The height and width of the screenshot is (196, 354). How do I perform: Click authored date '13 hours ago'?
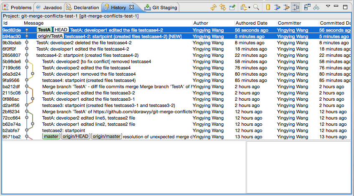tap(248, 137)
